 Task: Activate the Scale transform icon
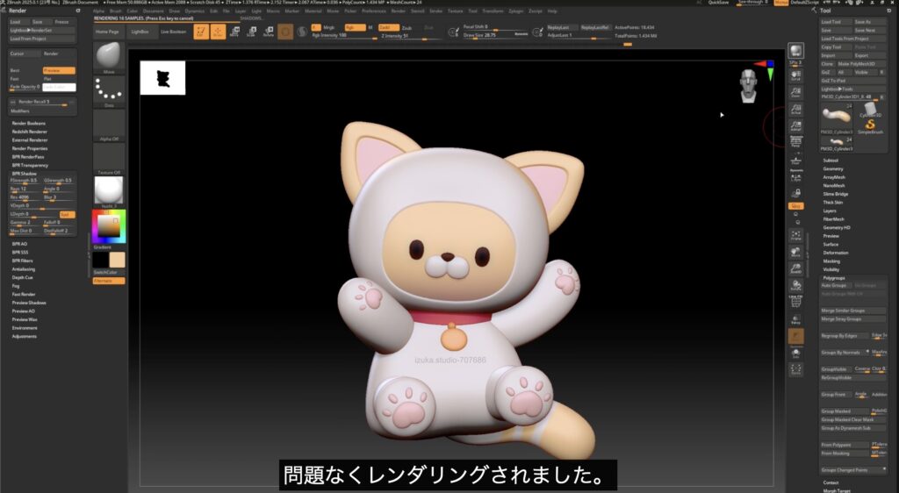click(251, 32)
